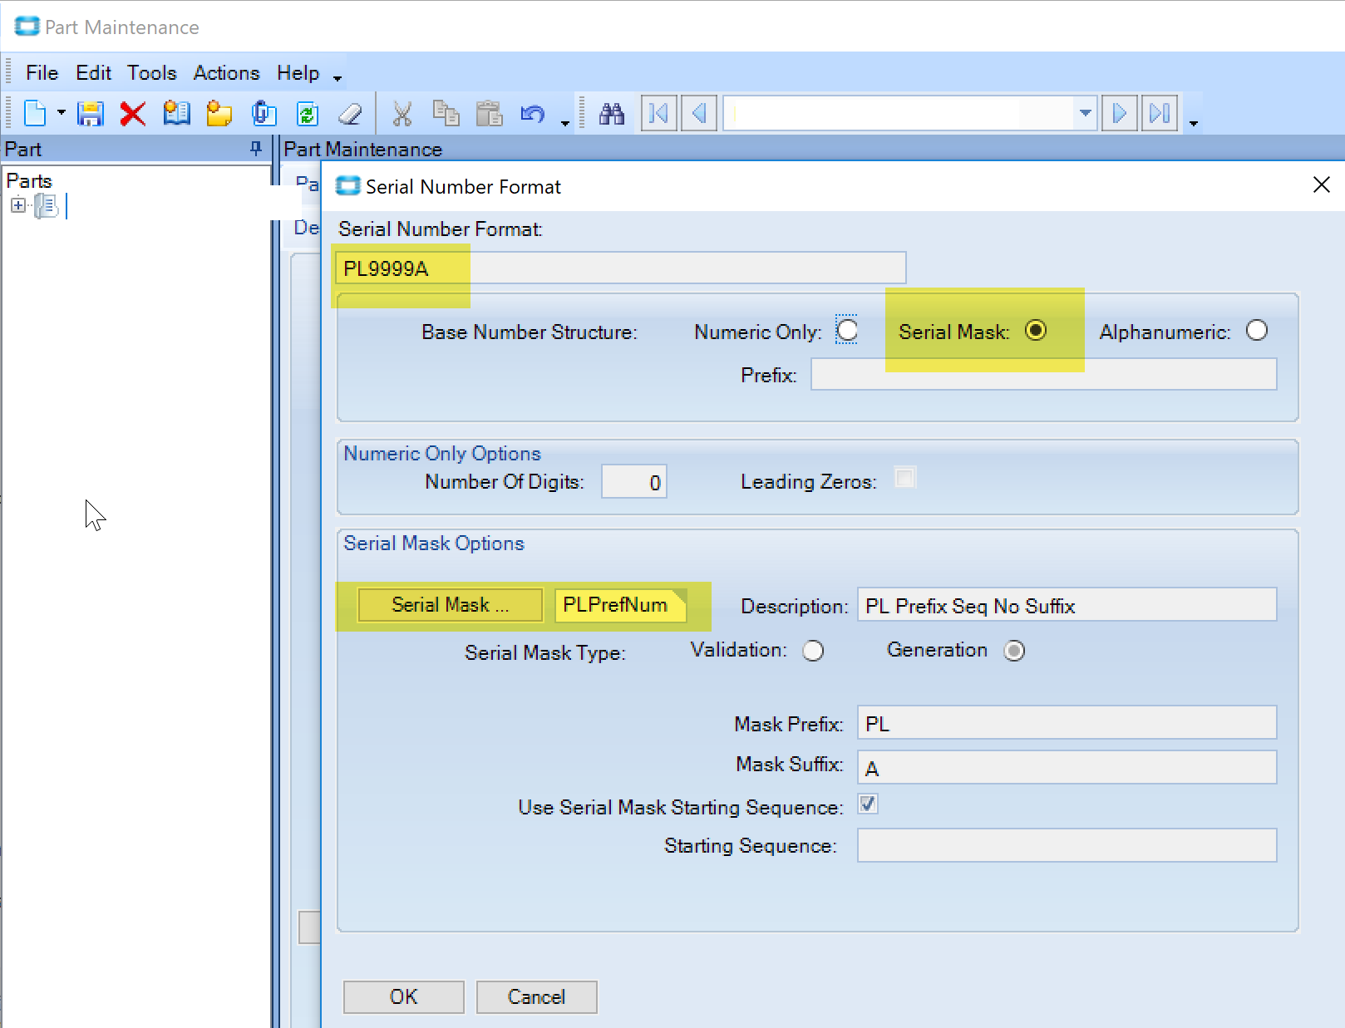Click the Save floppy disk icon
Screen dimensions: 1345x1028
click(x=90, y=113)
